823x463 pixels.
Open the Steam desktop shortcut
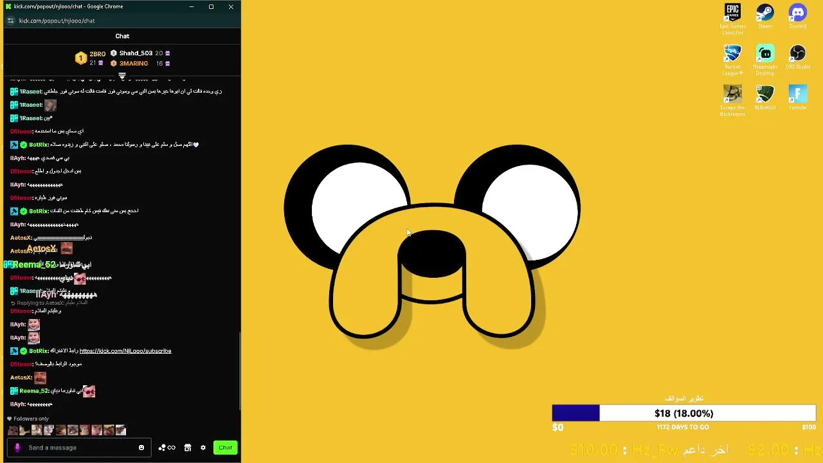[765, 17]
